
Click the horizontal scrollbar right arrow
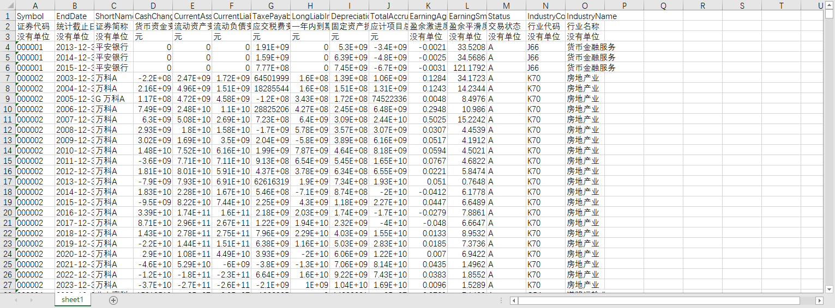tap(819, 300)
